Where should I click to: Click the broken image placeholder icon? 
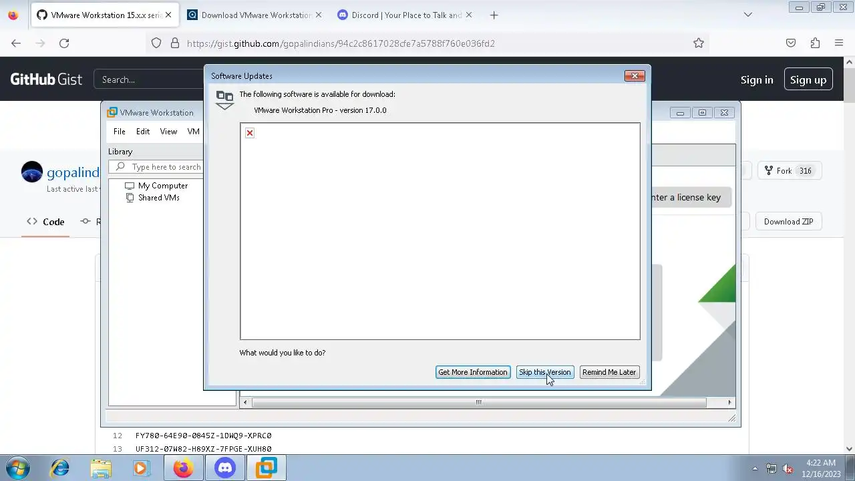click(x=250, y=133)
